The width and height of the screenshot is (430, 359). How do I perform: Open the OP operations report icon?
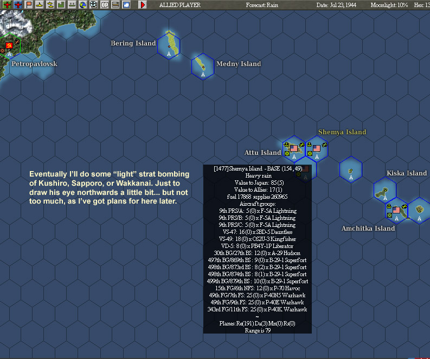coord(105,5)
